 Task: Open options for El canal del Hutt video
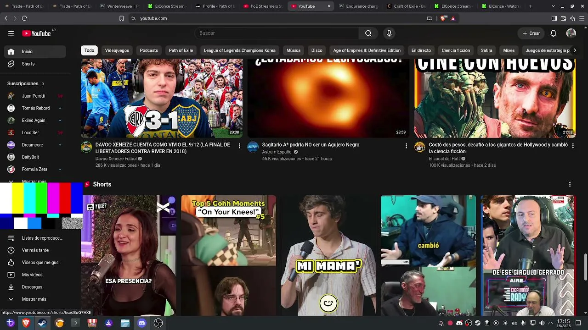(572, 146)
